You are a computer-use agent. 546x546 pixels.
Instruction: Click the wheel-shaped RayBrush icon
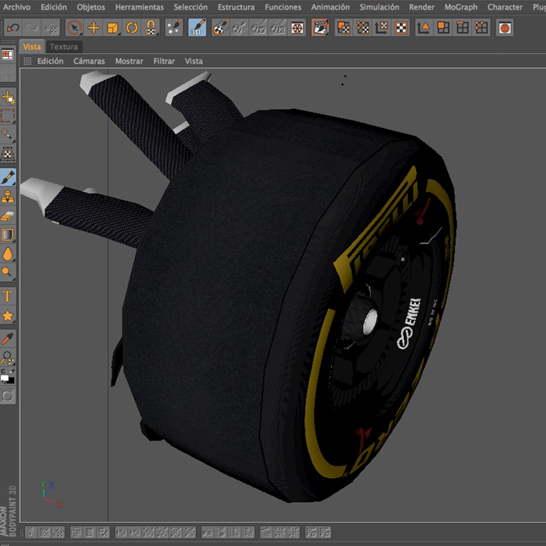click(x=297, y=27)
